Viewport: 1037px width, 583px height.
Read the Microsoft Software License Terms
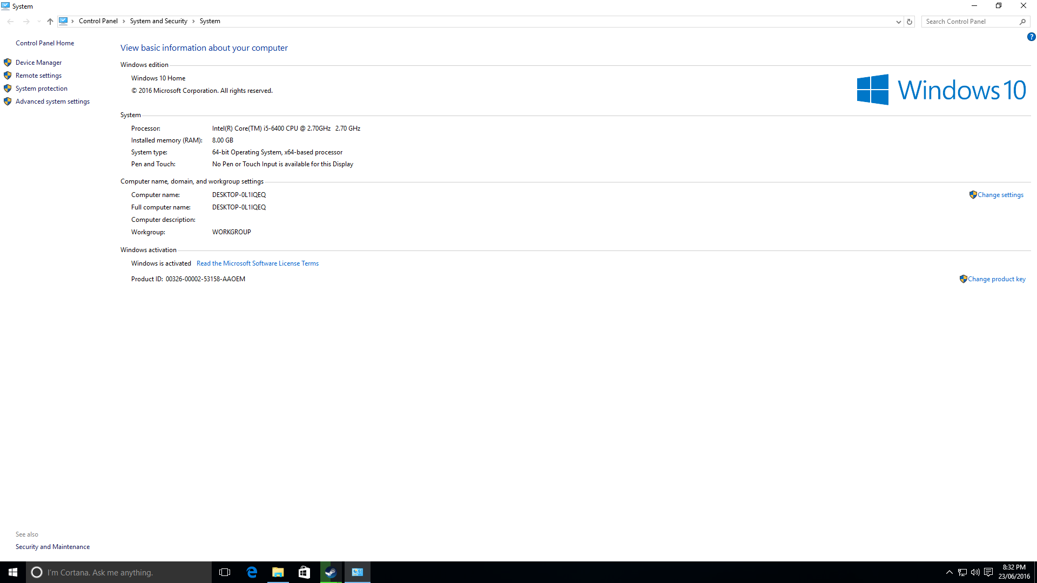pos(258,263)
